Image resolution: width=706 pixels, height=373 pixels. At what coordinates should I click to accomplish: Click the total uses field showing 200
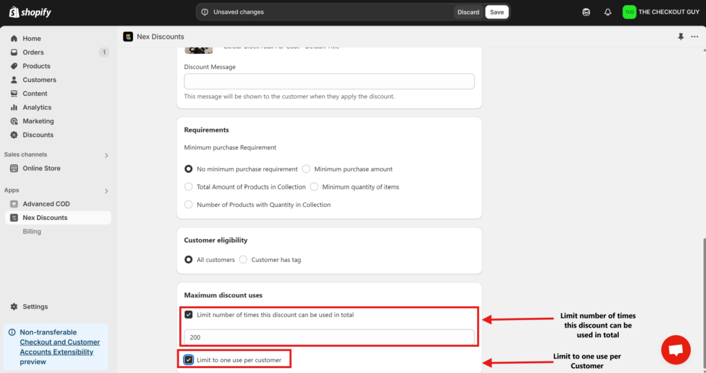329,337
